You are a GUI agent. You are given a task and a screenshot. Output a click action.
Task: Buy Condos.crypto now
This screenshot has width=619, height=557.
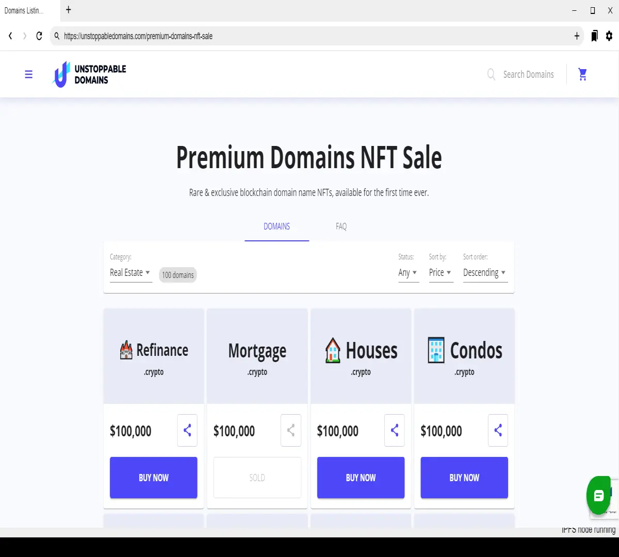coord(464,478)
